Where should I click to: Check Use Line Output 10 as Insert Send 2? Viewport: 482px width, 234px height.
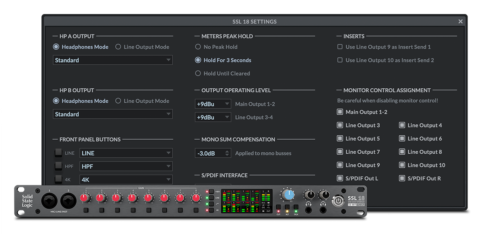pyautogui.click(x=339, y=60)
